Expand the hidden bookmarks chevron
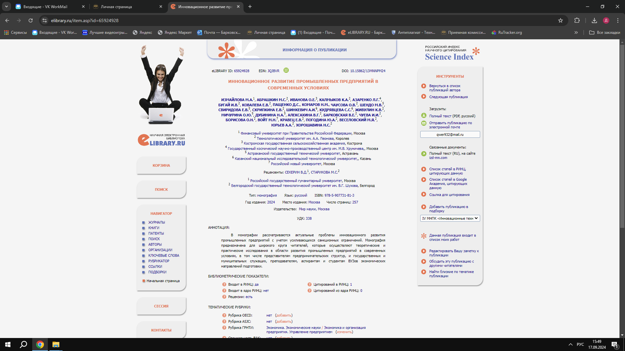The width and height of the screenshot is (625, 351). pos(576,32)
